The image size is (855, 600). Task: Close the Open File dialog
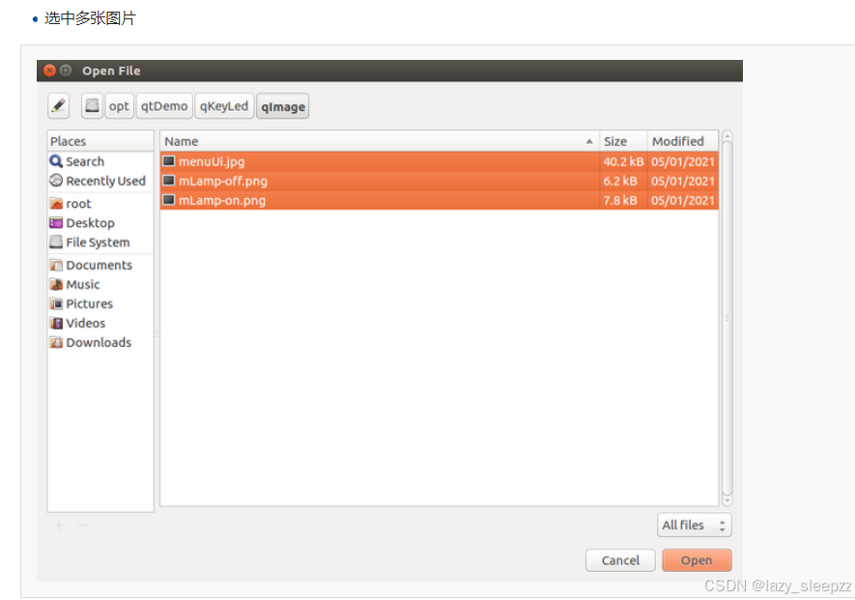click(x=49, y=71)
